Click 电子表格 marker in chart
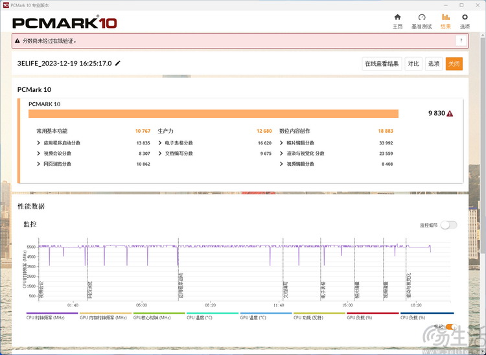The width and height of the screenshot is (486, 355). point(323,290)
